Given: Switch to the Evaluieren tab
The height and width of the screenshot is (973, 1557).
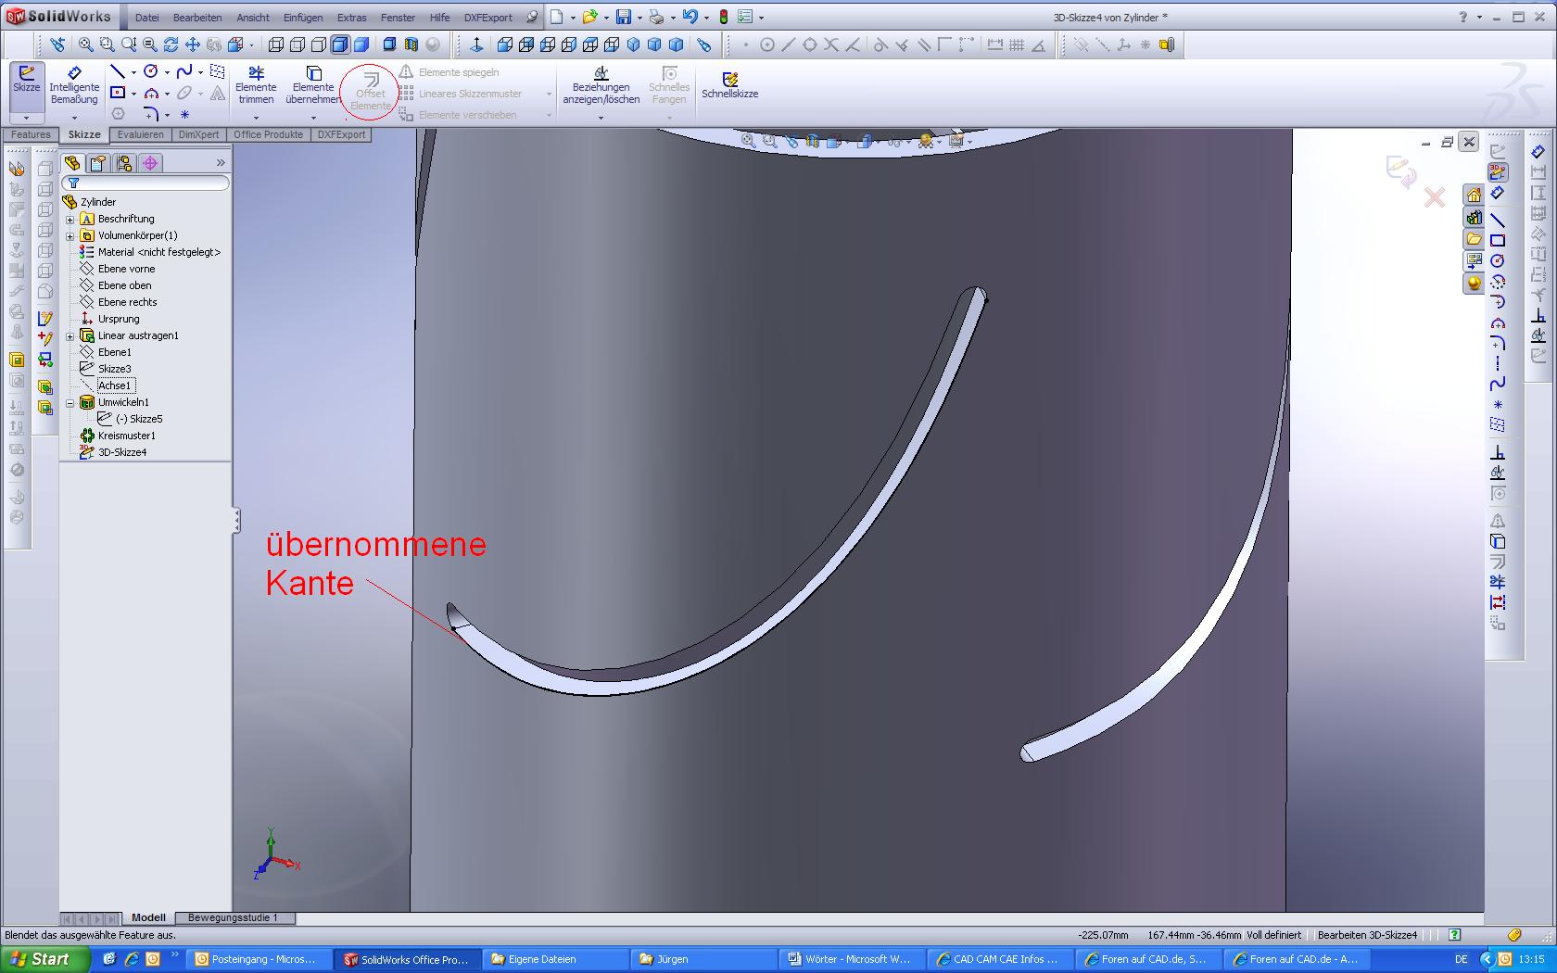Looking at the screenshot, I should click(x=140, y=134).
